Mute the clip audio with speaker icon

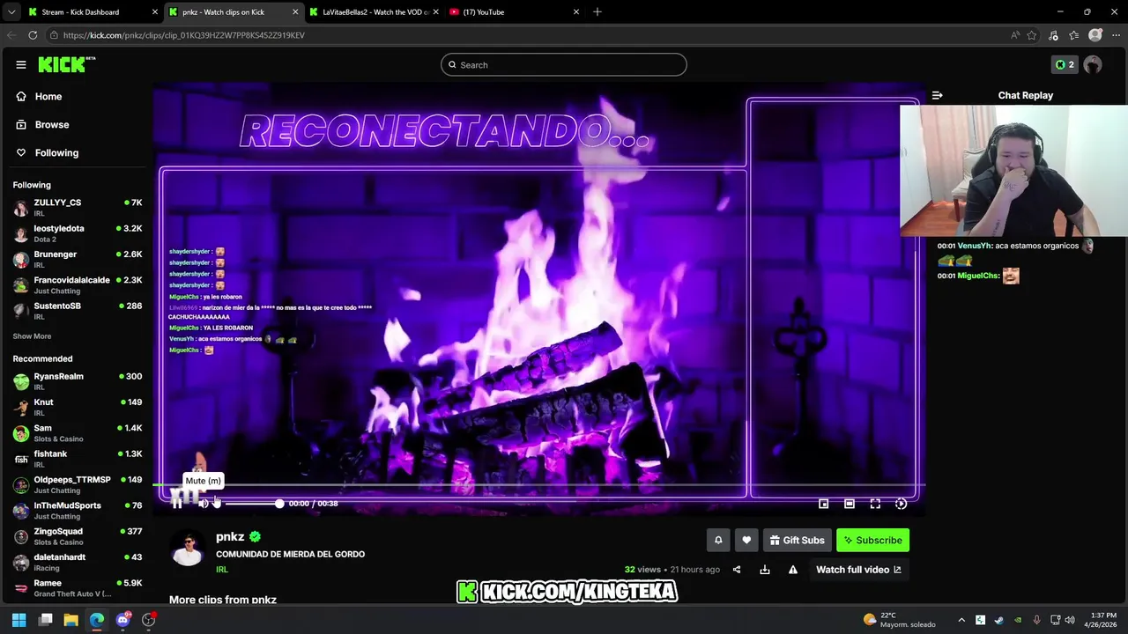tap(204, 504)
